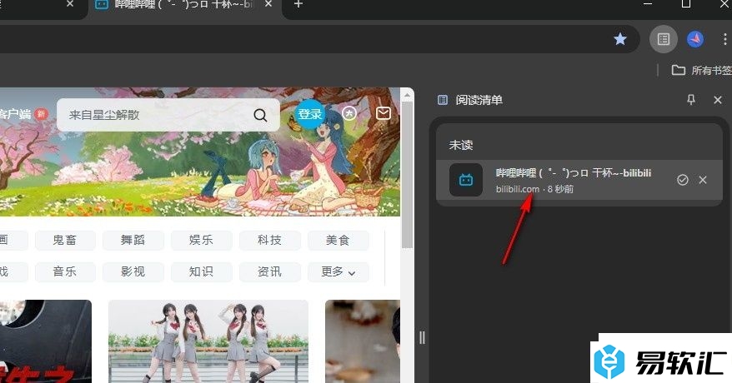Click the bookmark star in address bar
This screenshot has width=732, height=383.
(x=619, y=39)
